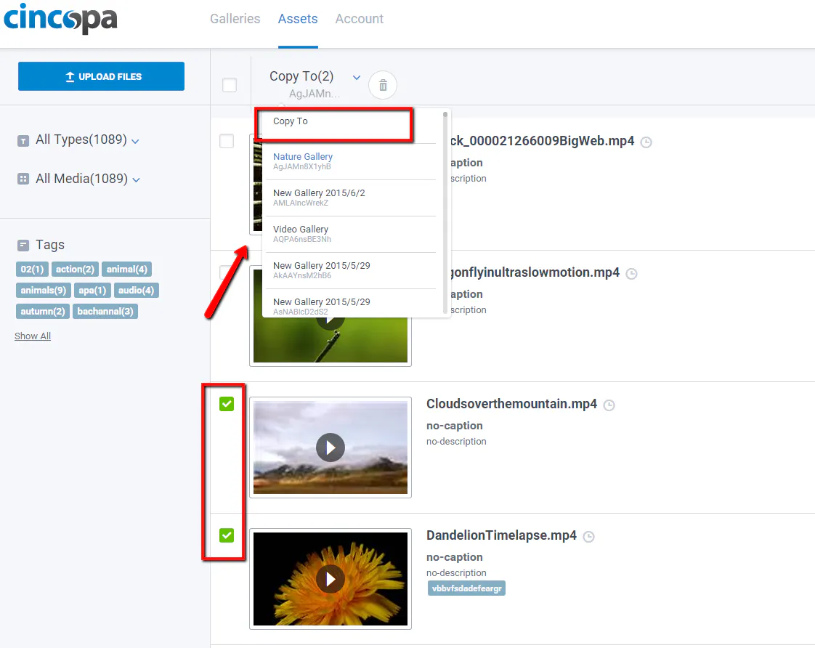This screenshot has width=815, height=648.
Task: Click the ck_000021266009BigWeb.mp4 title
Action: [543, 141]
